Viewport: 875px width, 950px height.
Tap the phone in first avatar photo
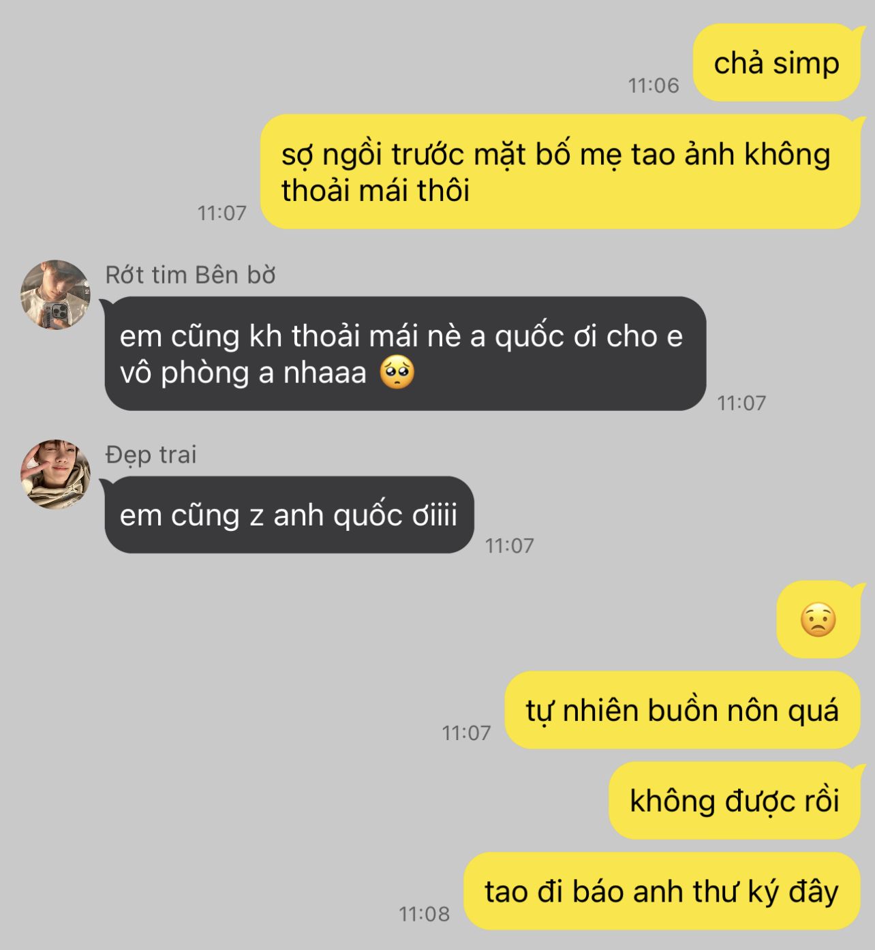(x=56, y=313)
